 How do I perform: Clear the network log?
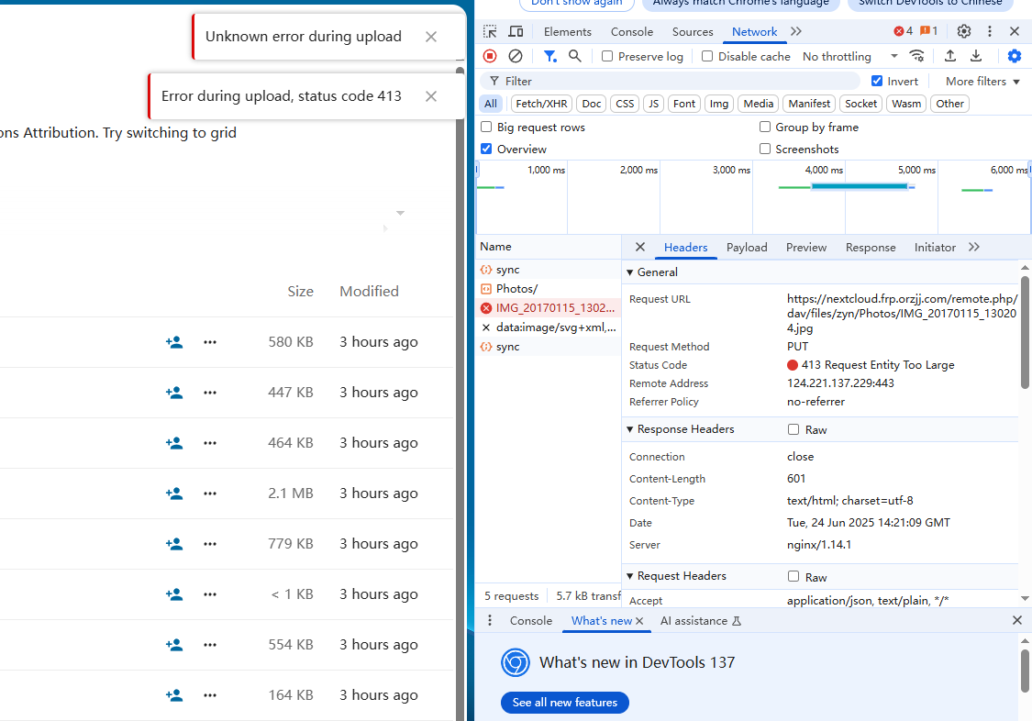(x=516, y=56)
